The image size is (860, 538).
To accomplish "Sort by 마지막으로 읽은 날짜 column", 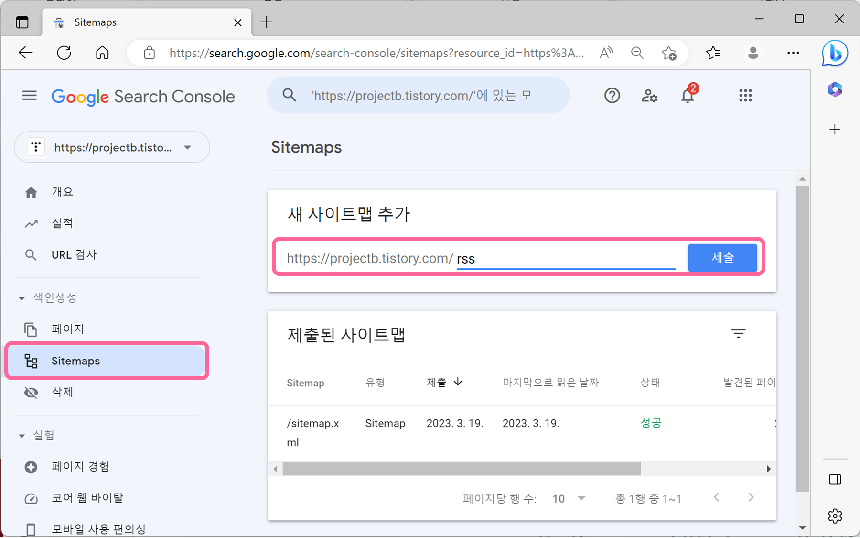I will (x=550, y=383).
